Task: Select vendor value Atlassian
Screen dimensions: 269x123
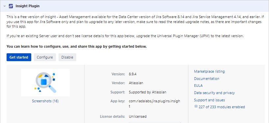Action: click(136, 83)
